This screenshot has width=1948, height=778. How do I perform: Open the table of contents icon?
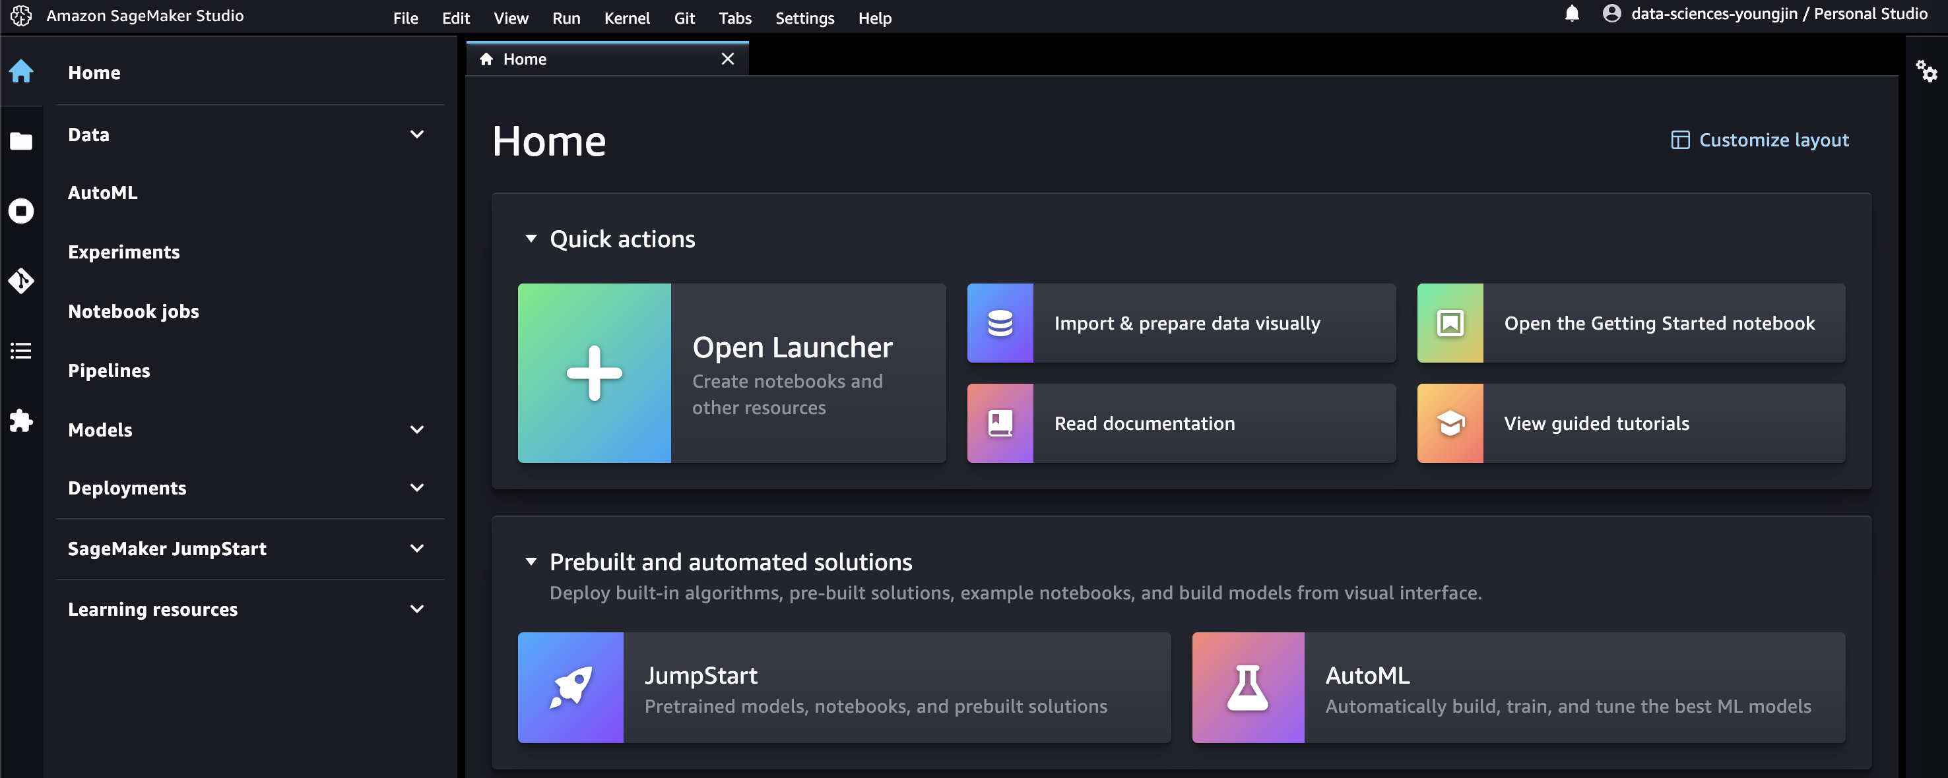[x=21, y=351]
